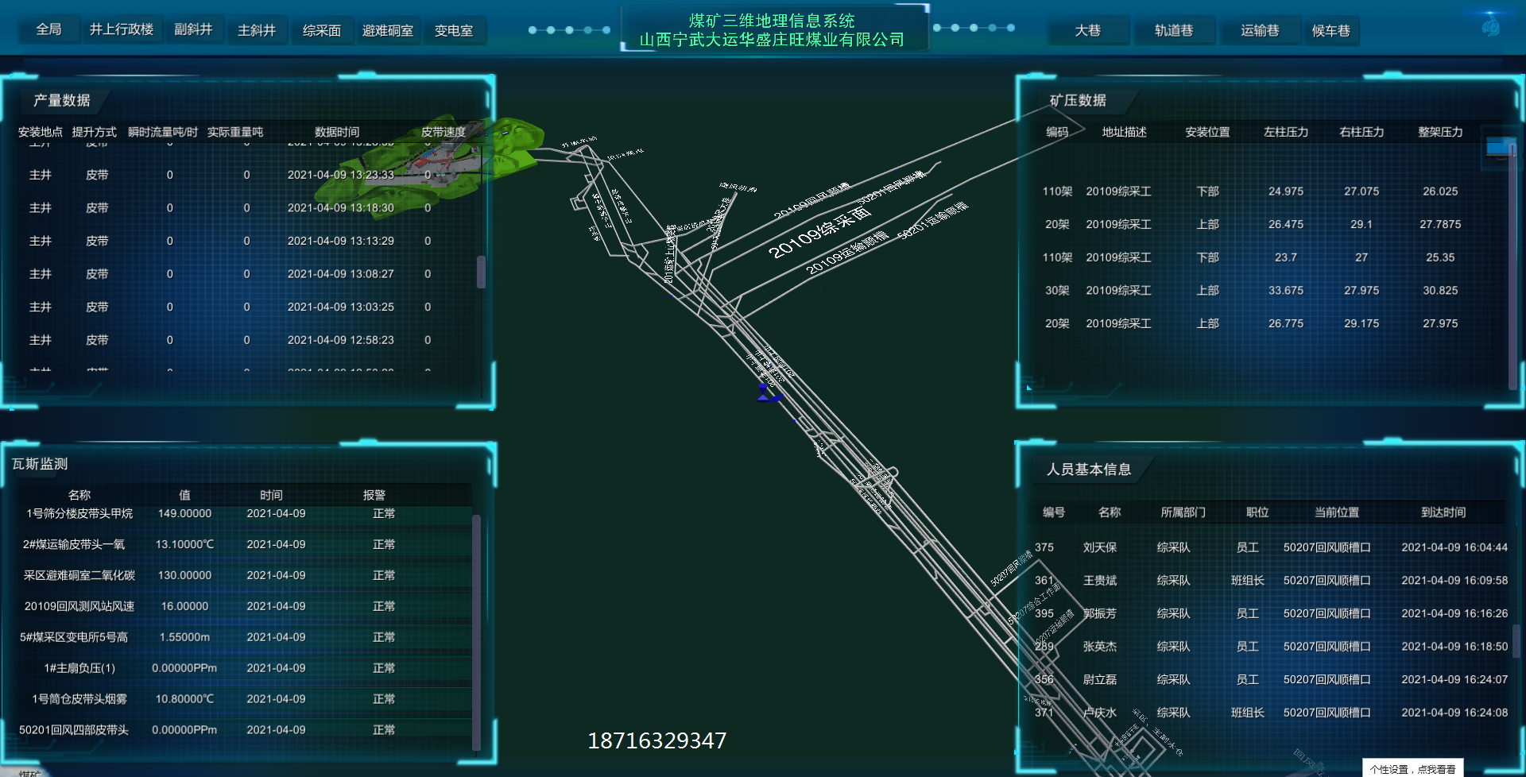Click the 数据时间 column header
The height and width of the screenshot is (777, 1526).
click(337, 132)
